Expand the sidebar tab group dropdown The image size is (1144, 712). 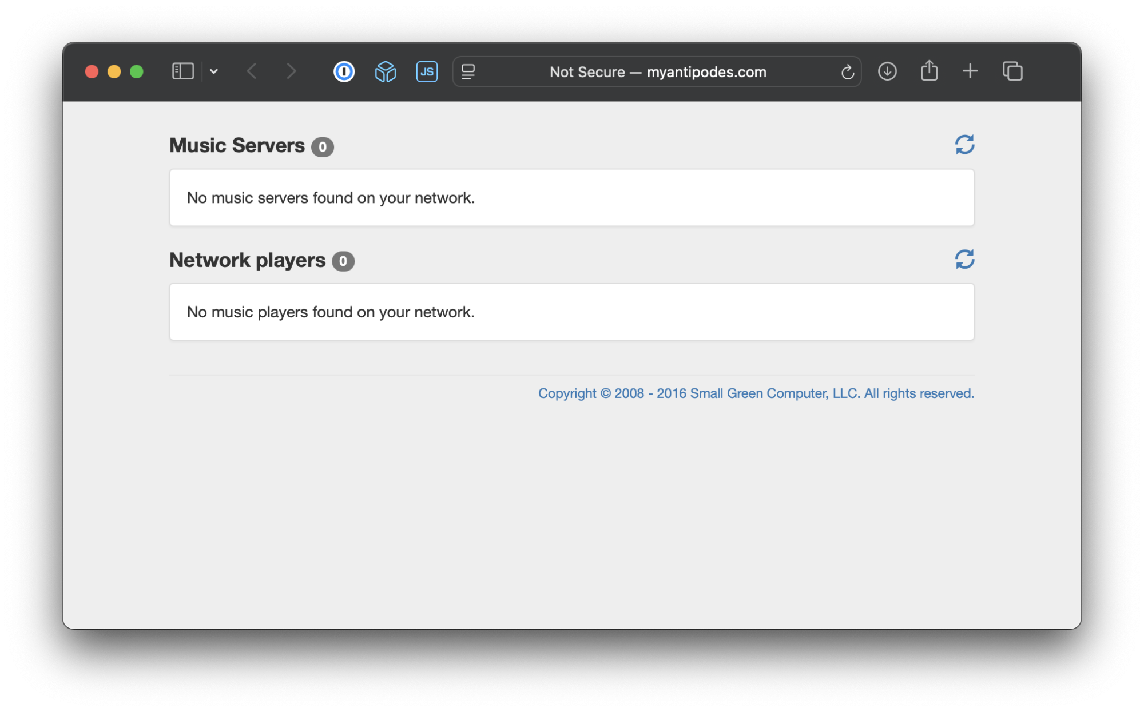pos(214,71)
